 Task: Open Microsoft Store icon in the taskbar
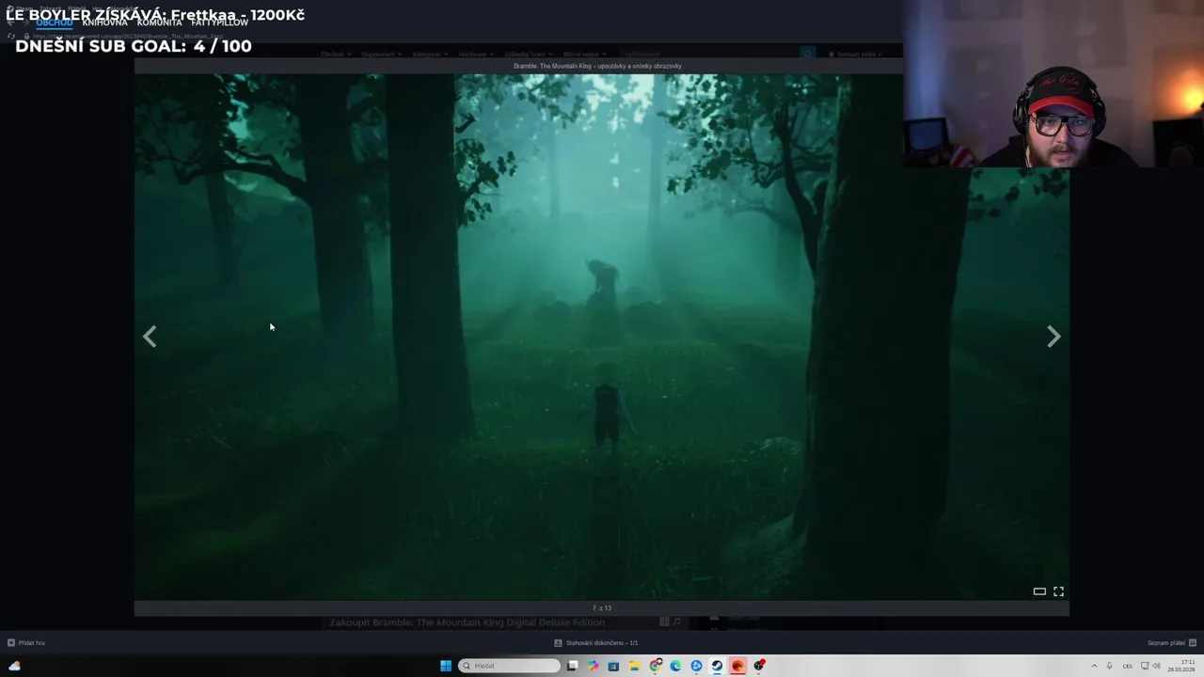613,666
